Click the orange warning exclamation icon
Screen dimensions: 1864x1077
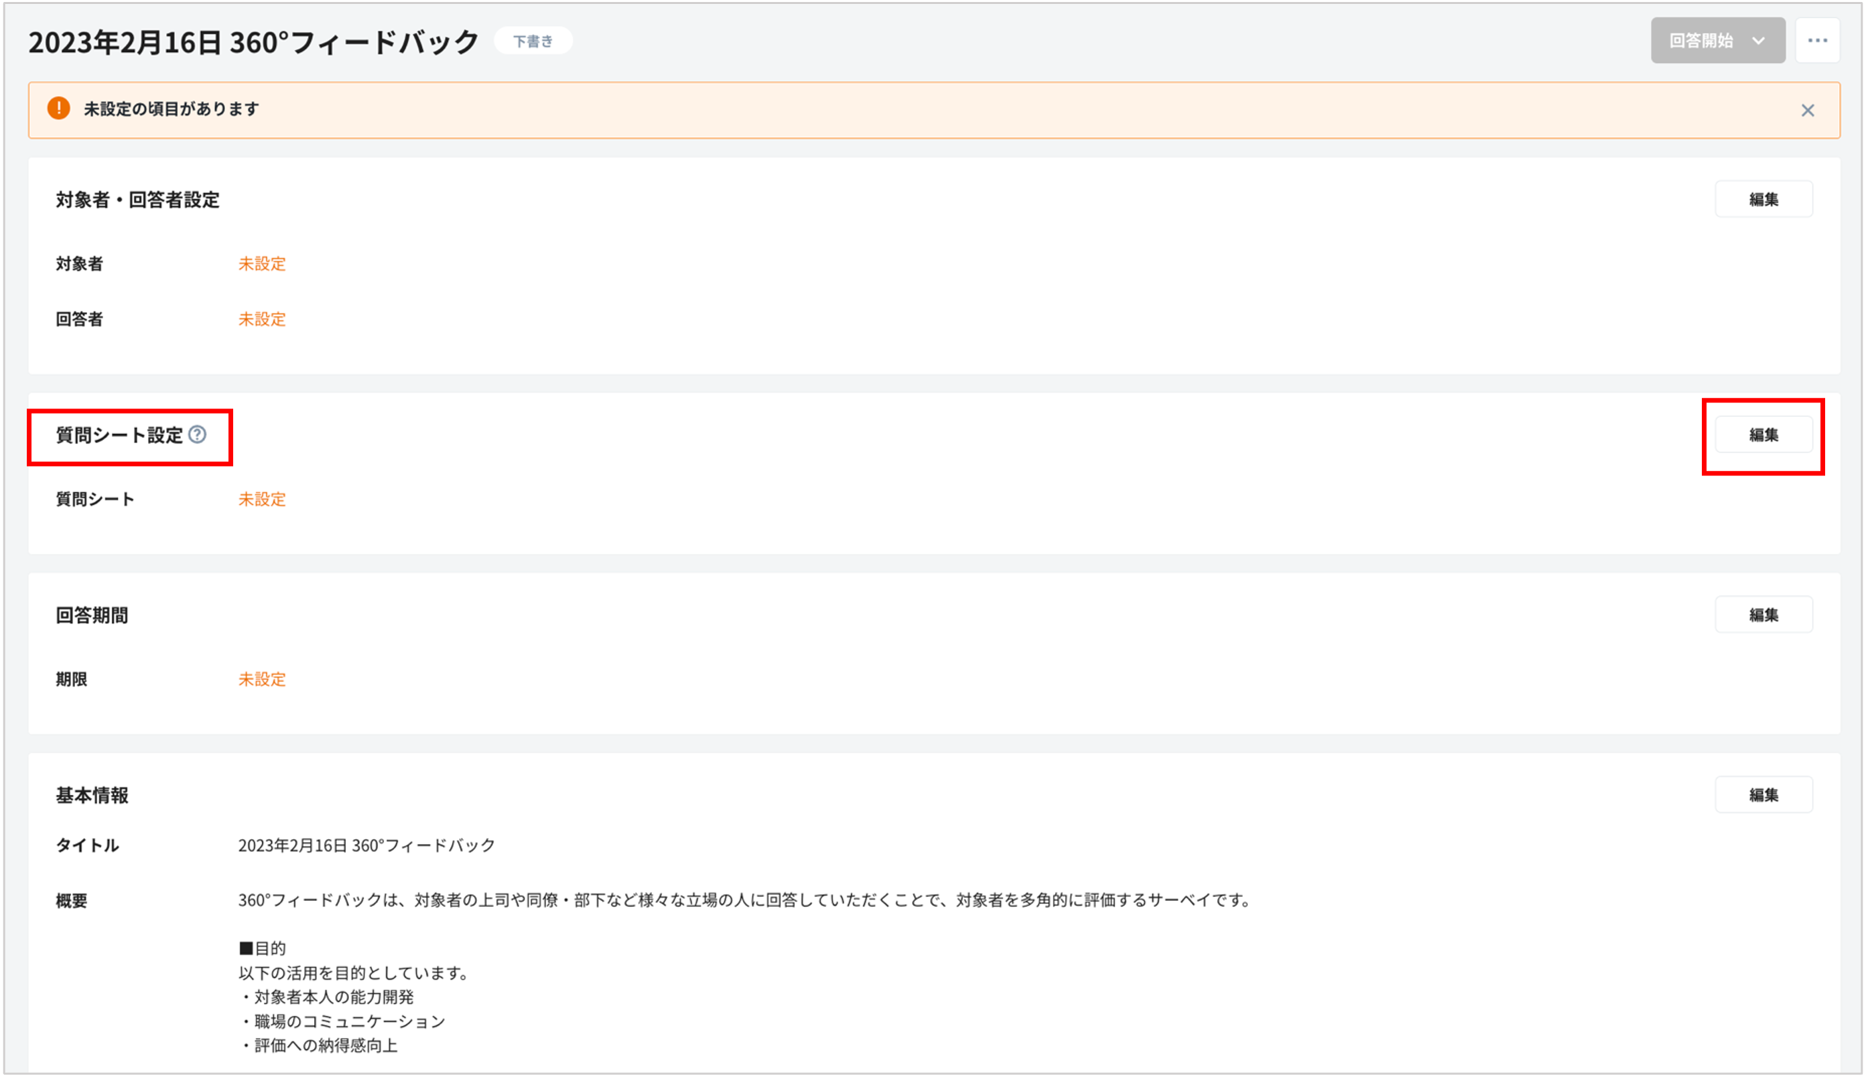(58, 109)
